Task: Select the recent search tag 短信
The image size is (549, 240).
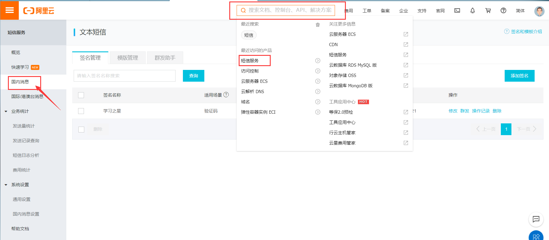Action: tap(249, 35)
